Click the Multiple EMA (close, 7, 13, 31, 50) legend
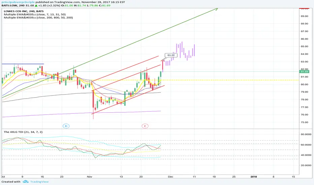Viewport: 314px width, 185px height. click(35, 14)
